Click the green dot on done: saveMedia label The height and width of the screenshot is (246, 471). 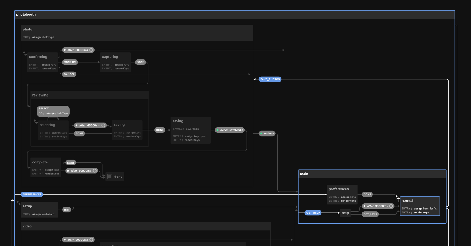[218, 130]
